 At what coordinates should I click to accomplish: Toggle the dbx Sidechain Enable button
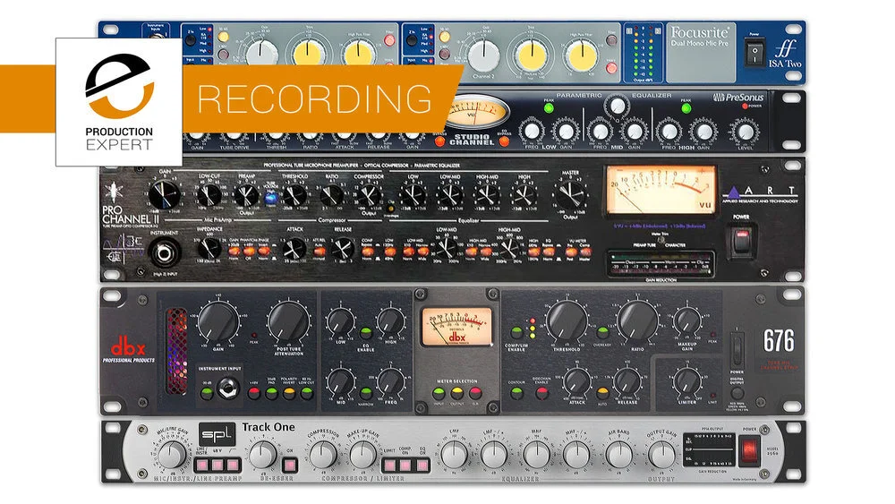tap(542, 393)
